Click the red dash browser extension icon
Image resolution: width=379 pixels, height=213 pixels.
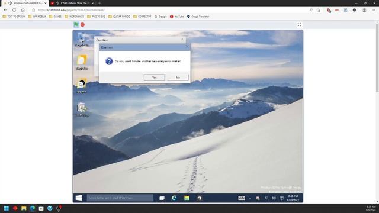pos(337,10)
